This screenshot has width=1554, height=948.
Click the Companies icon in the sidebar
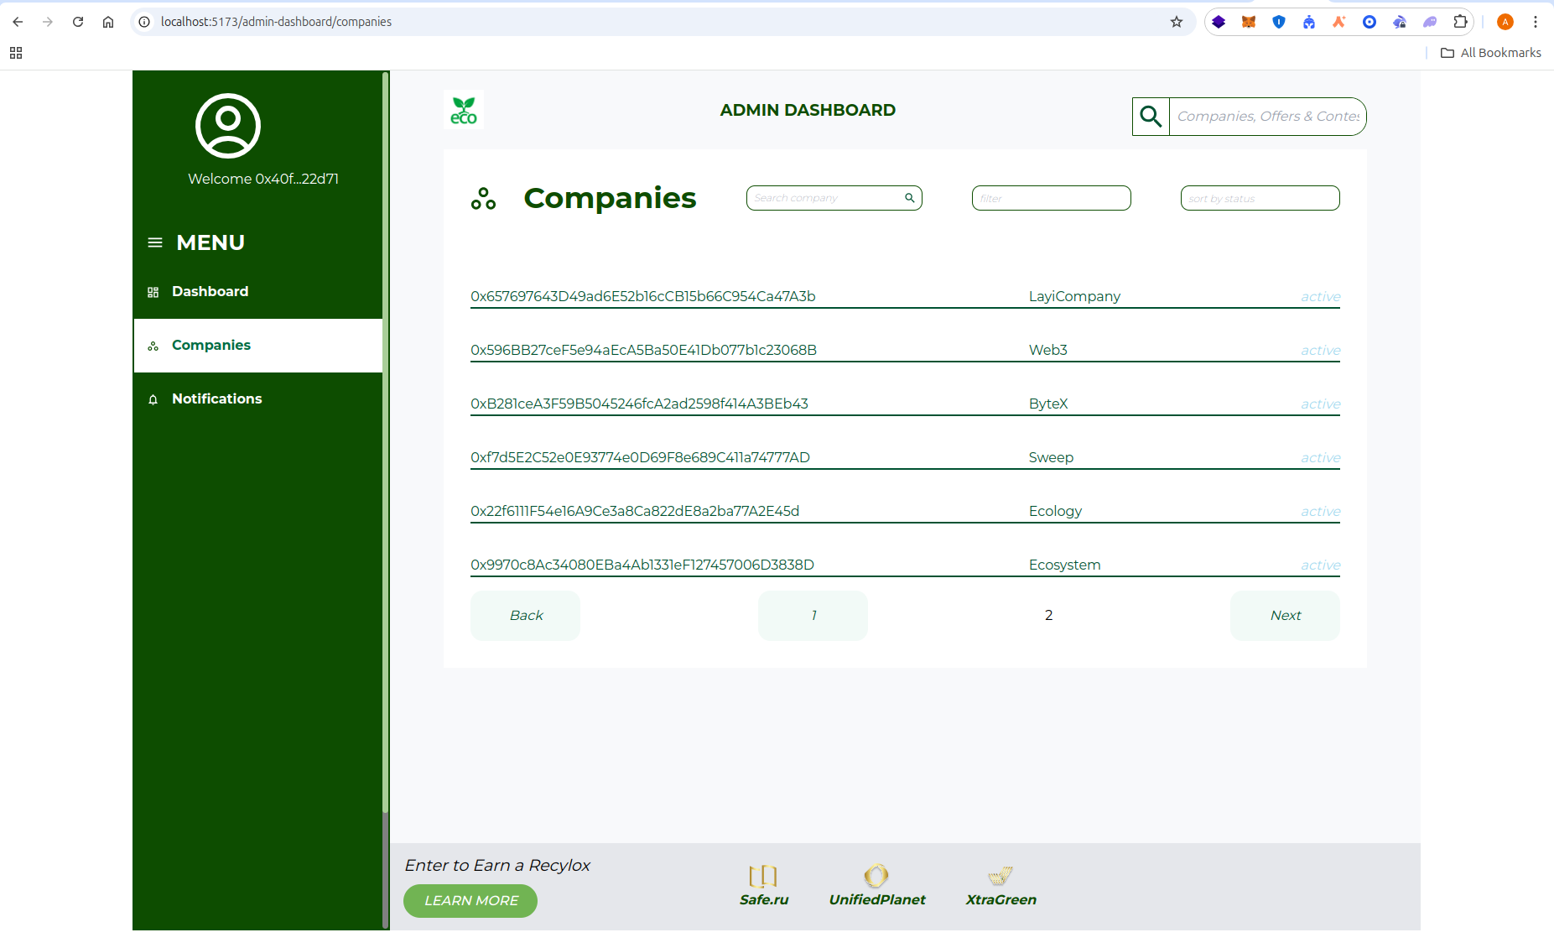pos(153,346)
